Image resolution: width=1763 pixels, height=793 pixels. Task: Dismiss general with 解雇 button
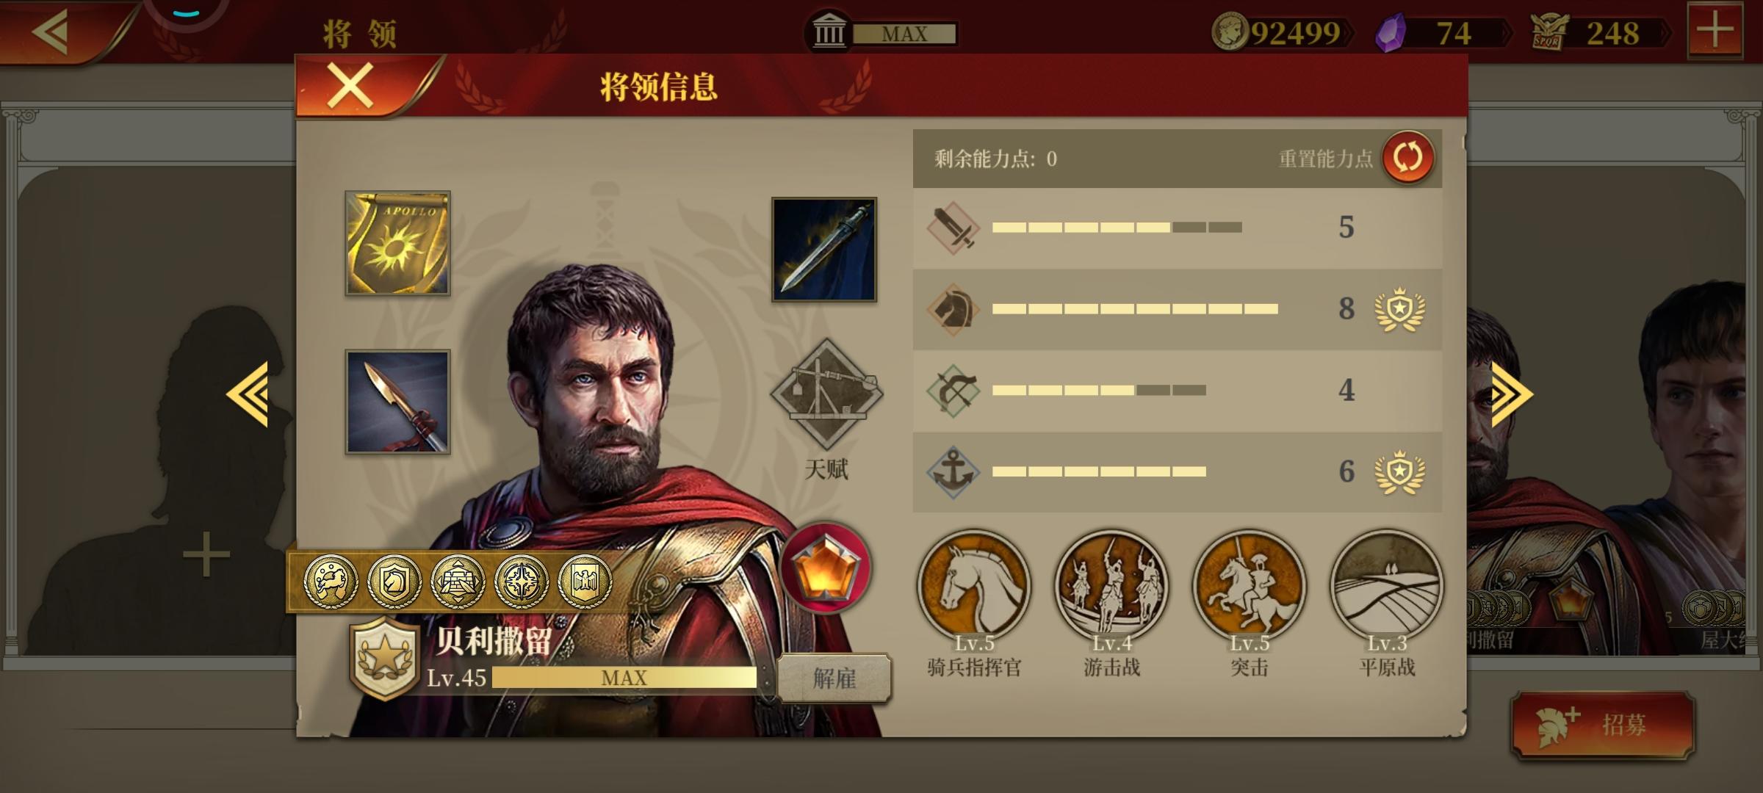coord(834,678)
